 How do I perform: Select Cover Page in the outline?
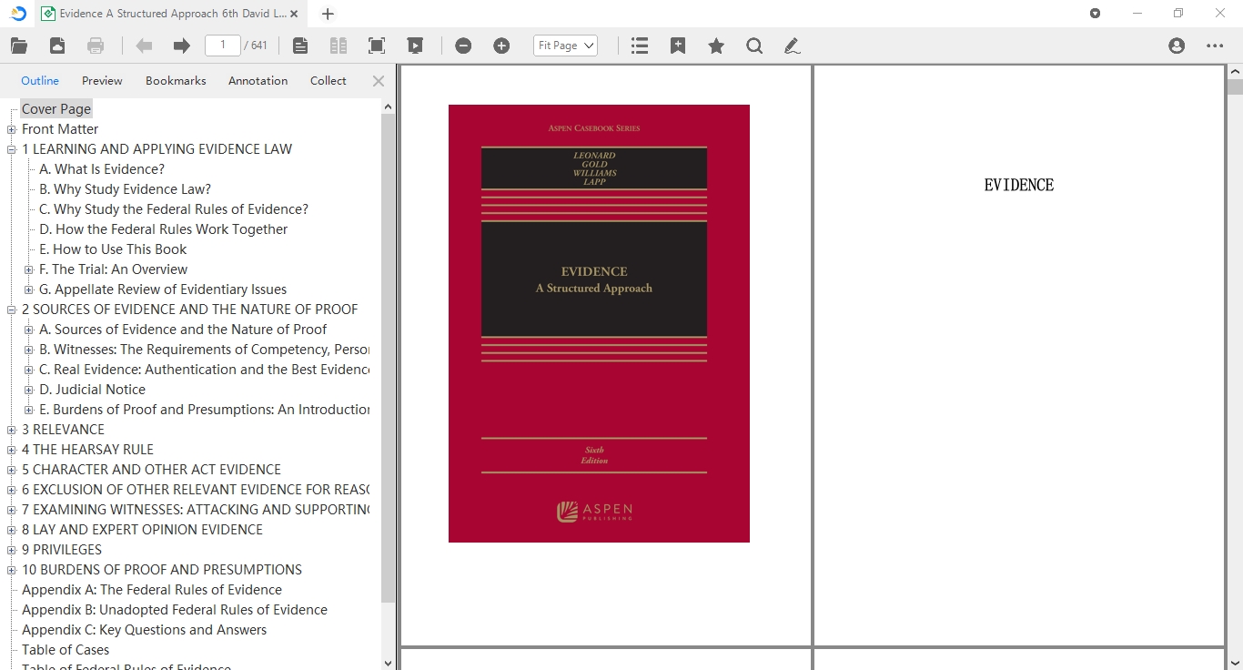pos(56,109)
